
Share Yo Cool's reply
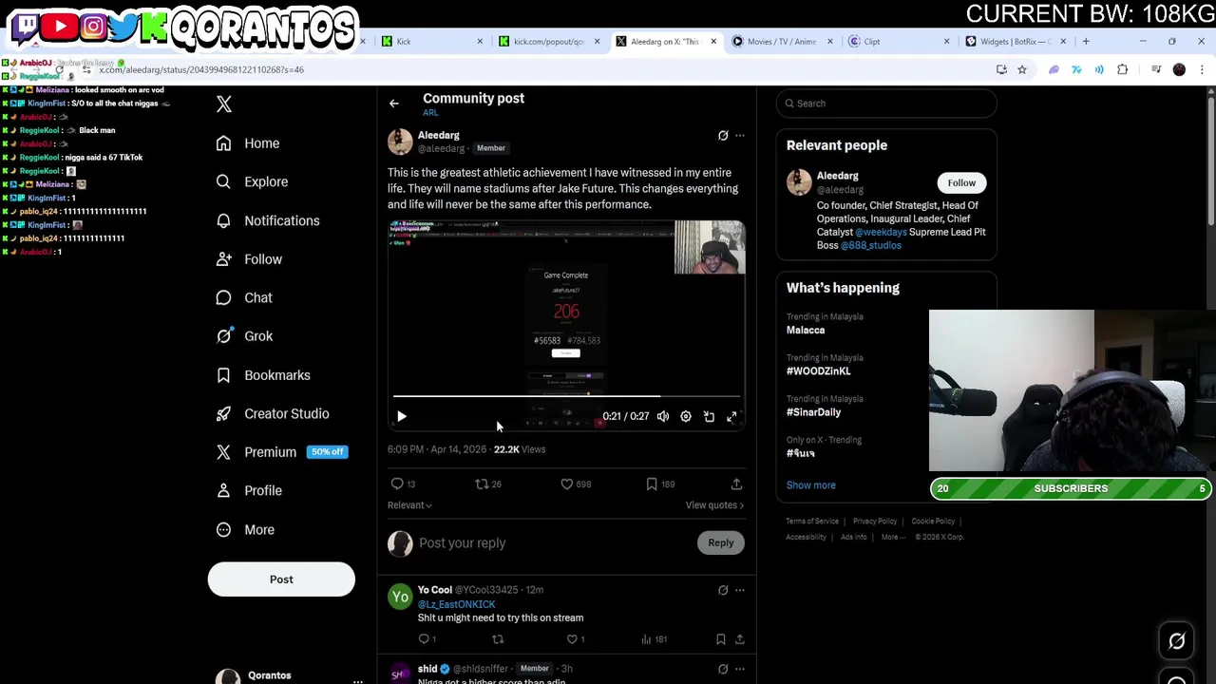739,639
